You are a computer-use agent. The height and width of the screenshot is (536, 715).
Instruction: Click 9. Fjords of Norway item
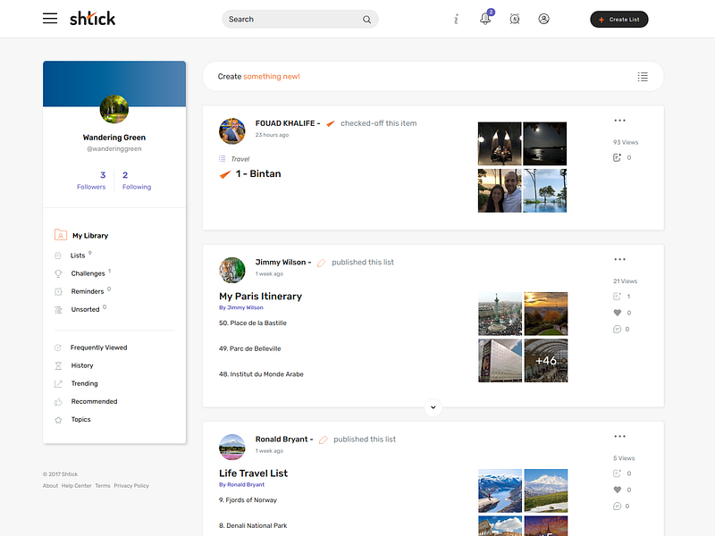[248, 500]
